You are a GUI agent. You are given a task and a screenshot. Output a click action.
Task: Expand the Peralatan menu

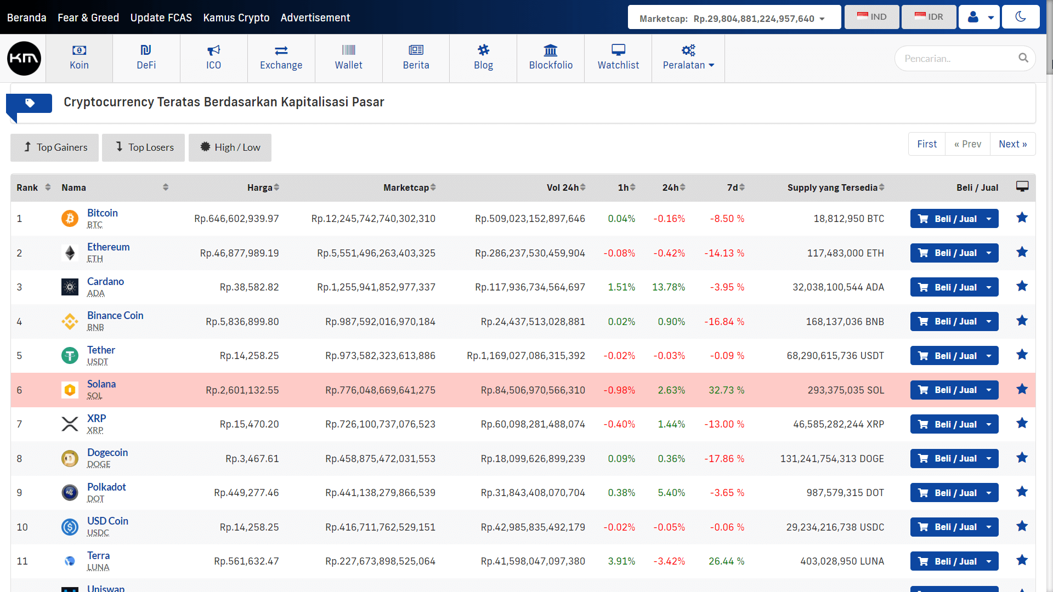(688, 59)
